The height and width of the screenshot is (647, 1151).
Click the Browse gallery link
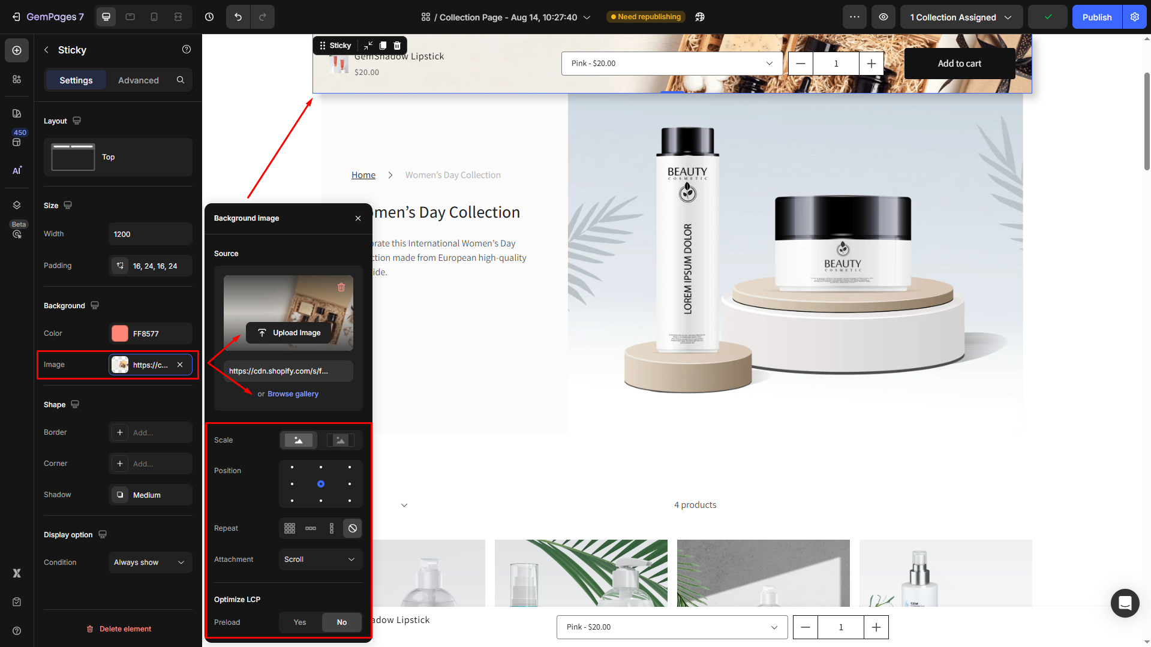(x=293, y=394)
